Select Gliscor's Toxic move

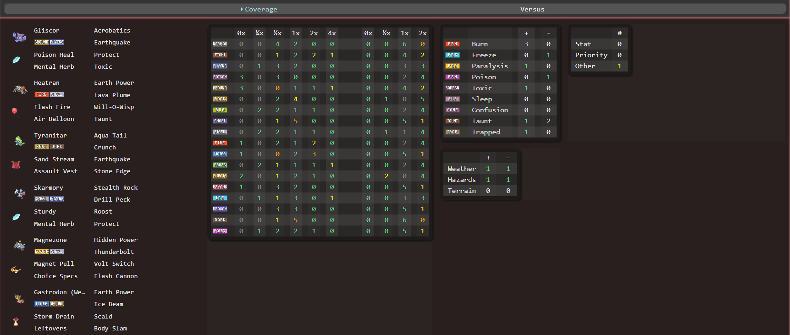(x=103, y=67)
